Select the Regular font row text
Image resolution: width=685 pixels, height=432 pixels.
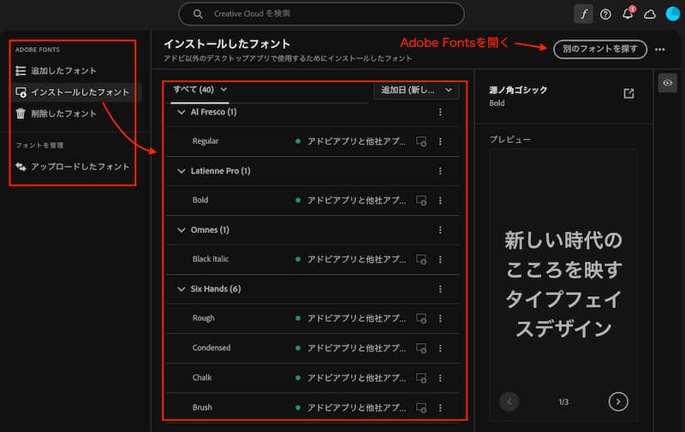(205, 141)
